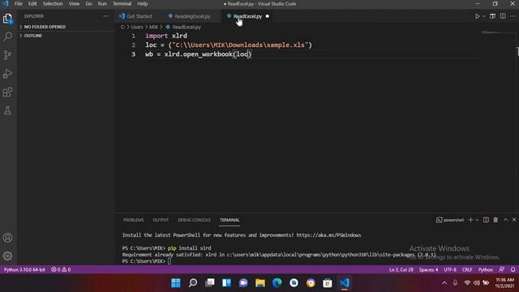Click the MIK breadcrumb segment
The image size is (519, 292).
click(x=153, y=27)
